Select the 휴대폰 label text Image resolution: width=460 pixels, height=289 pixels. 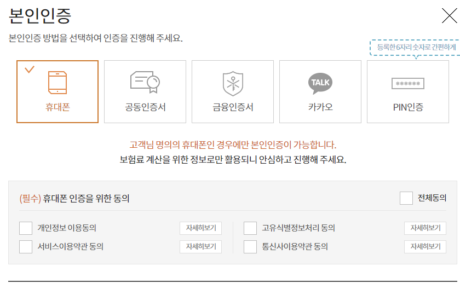58,107
